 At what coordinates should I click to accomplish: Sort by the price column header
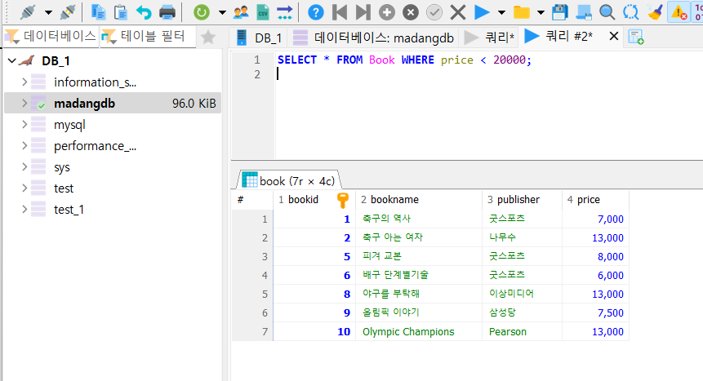tap(595, 199)
